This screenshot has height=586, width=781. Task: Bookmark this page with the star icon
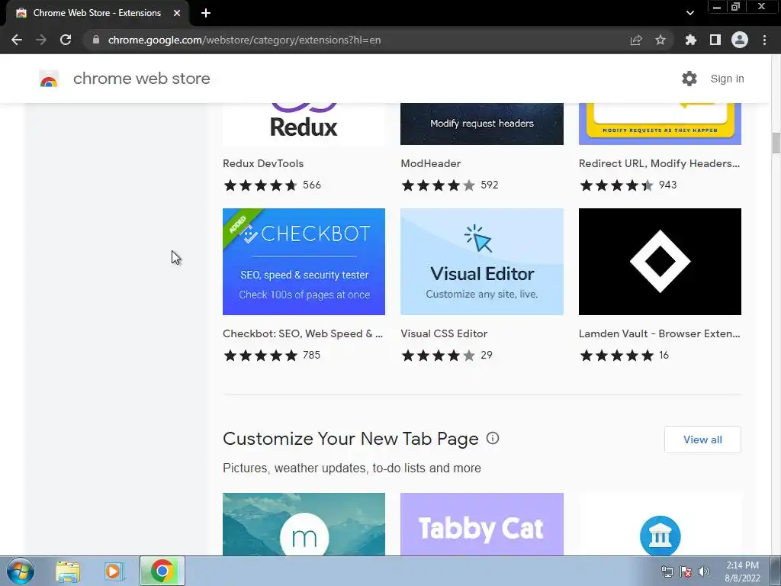pyautogui.click(x=660, y=40)
